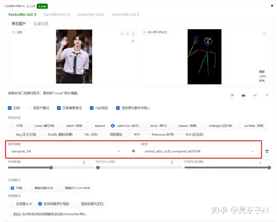The image size is (277, 222).
Task: Toggle the 启用 enable checkbox
Action: 10,108
